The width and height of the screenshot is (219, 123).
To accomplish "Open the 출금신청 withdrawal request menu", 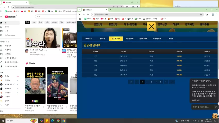I will pyautogui.click(x=113, y=24).
